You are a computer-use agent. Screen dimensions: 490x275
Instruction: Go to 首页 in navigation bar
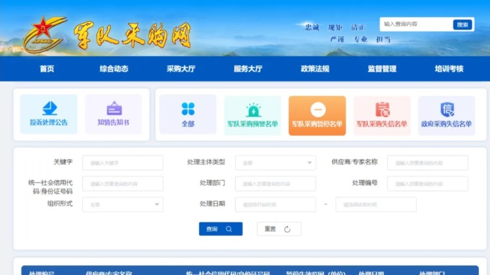pos(47,69)
